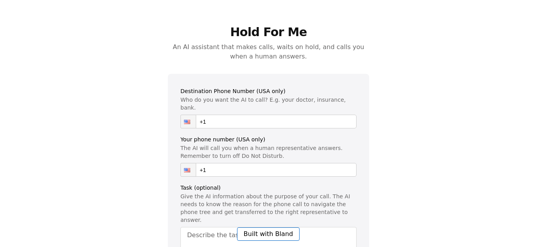Click the 'phone tree and get transferred' help line
The image size is (537, 247).
[x=264, y=212]
